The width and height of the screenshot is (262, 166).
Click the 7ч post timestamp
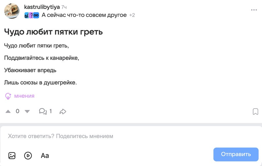click(64, 7)
